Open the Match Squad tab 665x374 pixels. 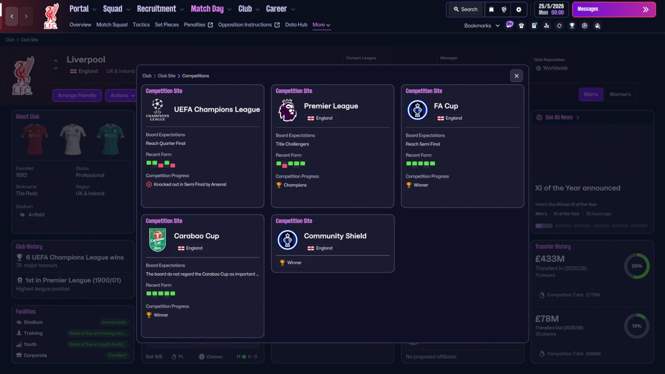pyautogui.click(x=112, y=25)
